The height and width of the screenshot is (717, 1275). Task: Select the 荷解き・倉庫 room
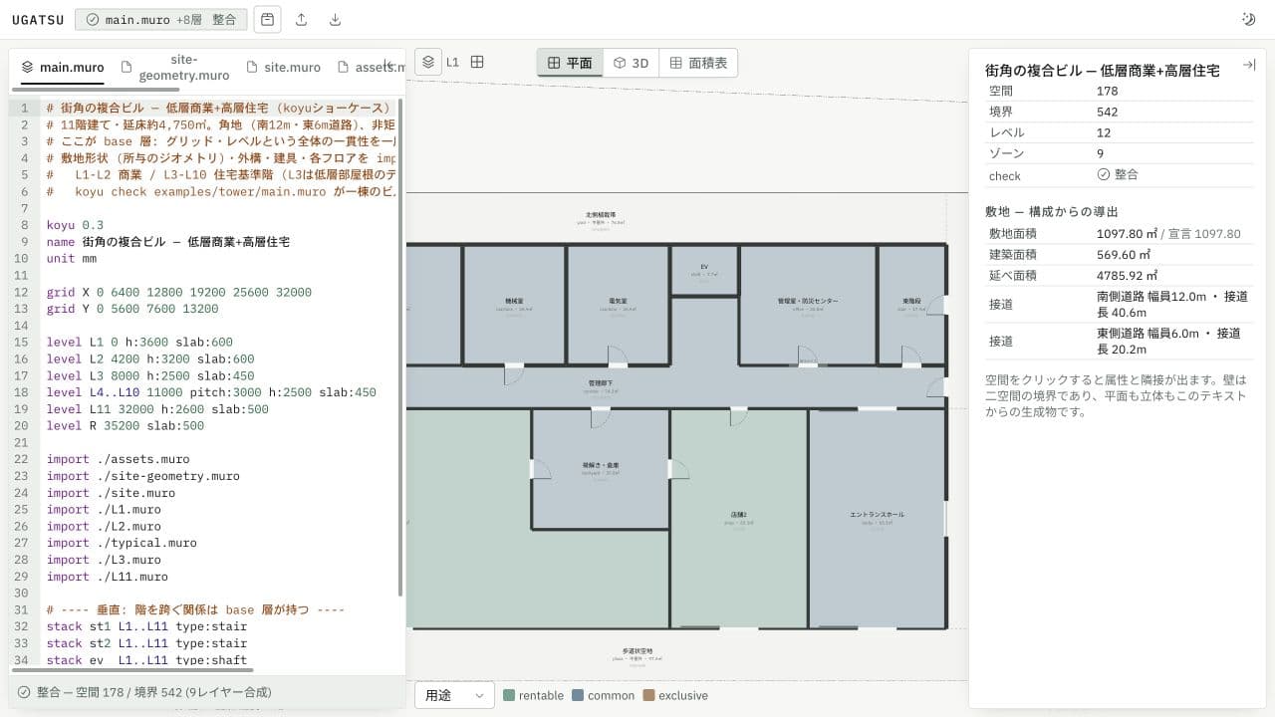(601, 469)
